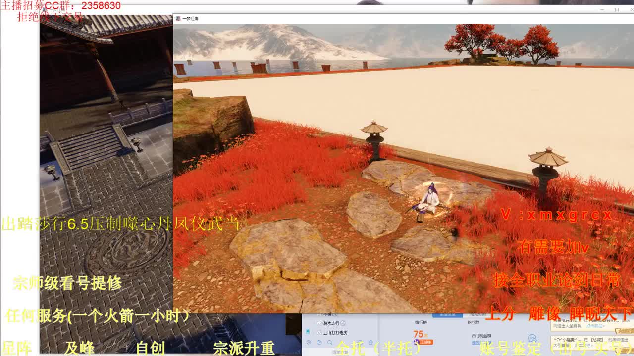
Task: Click the 一梦江湖 window title bar icon
Action: [x=178, y=18]
